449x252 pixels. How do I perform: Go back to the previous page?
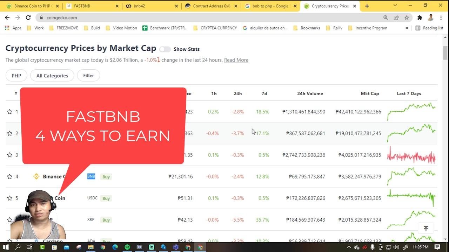tap(7, 17)
